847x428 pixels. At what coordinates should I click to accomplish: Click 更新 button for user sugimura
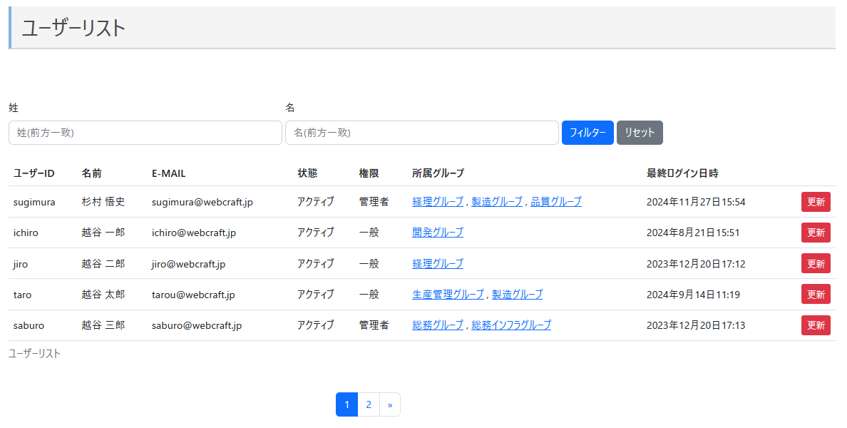(x=816, y=202)
